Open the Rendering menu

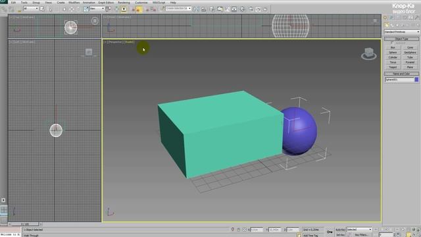click(x=124, y=3)
